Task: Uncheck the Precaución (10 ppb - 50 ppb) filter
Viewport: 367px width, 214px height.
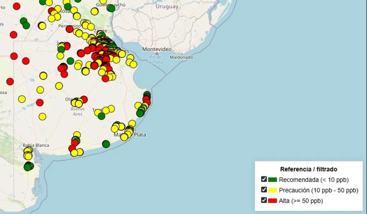Action: [264, 190]
